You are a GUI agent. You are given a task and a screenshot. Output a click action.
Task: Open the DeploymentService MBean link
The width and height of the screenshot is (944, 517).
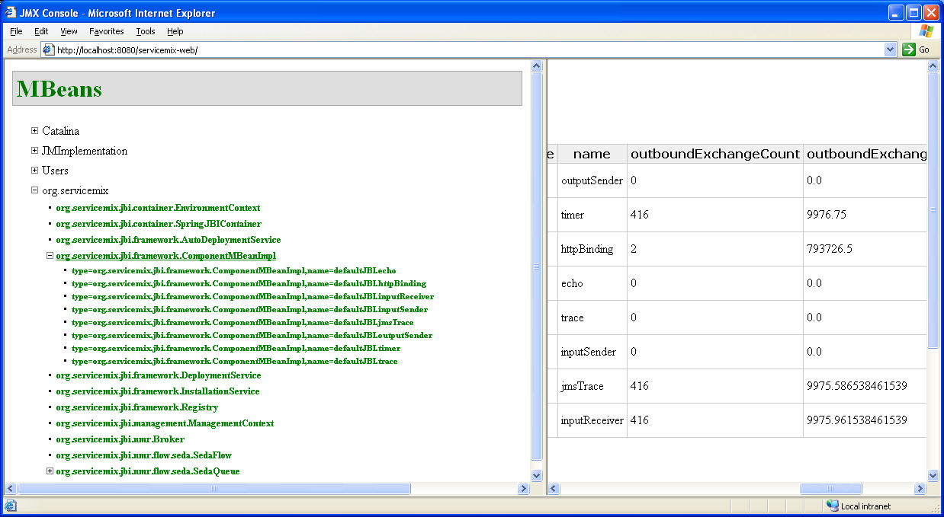158,375
